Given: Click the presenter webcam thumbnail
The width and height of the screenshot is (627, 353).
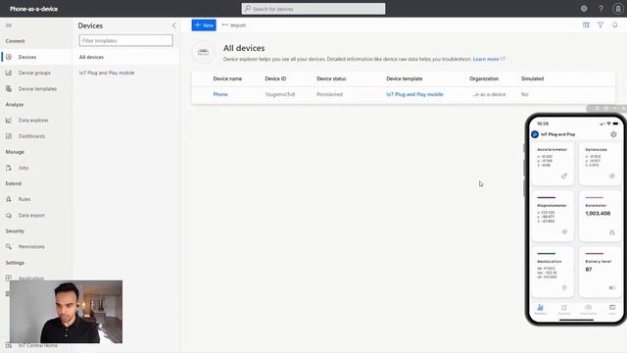Looking at the screenshot, I should pos(66,312).
